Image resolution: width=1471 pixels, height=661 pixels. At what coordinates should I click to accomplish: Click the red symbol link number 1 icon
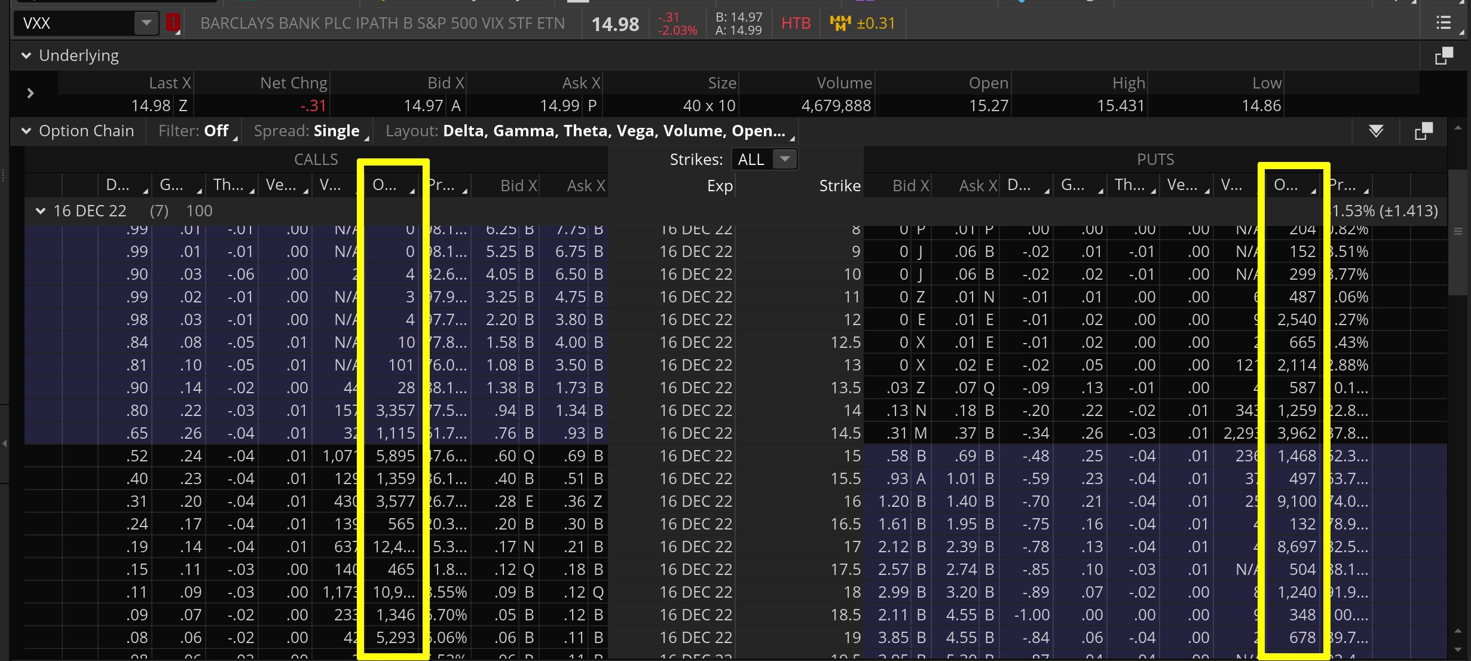(173, 23)
